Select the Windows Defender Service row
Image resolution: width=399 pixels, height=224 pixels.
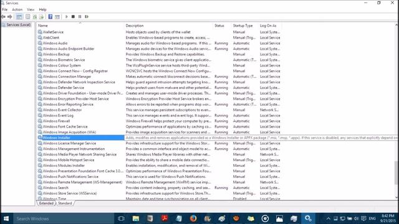click(x=159, y=88)
